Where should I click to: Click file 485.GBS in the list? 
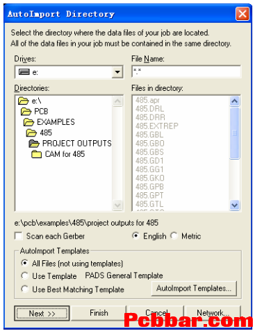149,152
